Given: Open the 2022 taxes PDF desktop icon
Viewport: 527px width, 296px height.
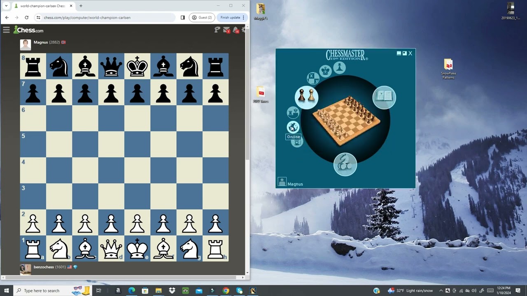Looking at the screenshot, I should click(260, 94).
